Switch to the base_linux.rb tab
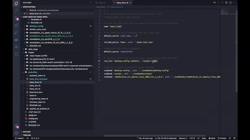Image resolution: width=250 pixels, height=140 pixels. 122,3
